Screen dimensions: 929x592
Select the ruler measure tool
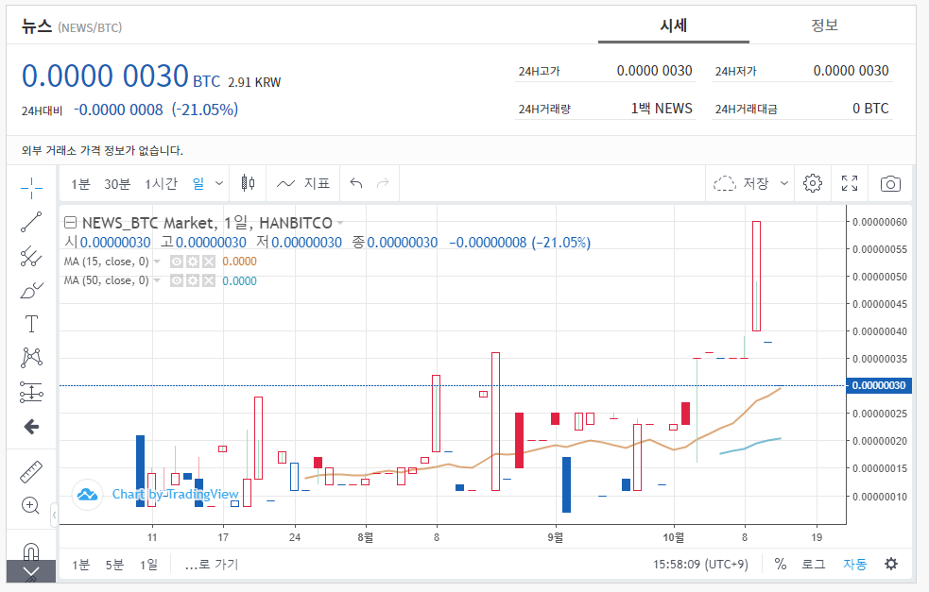[31, 472]
